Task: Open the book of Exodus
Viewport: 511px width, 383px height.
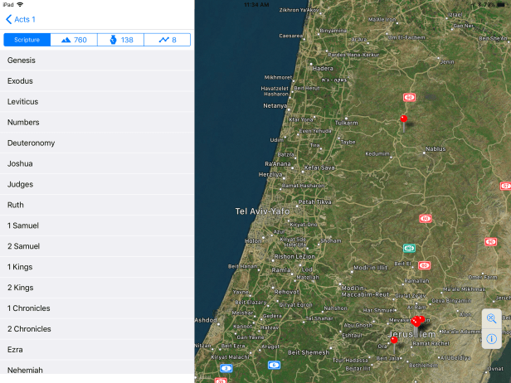Action: [x=97, y=81]
